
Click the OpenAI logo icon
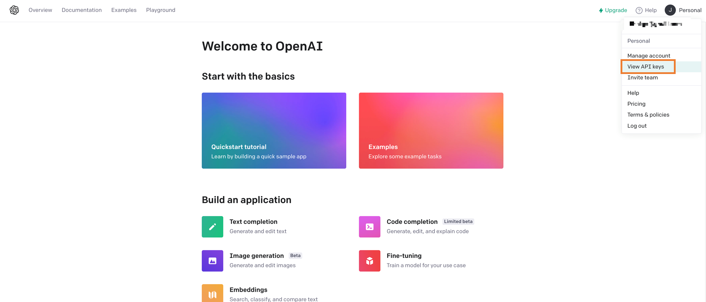coord(14,10)
